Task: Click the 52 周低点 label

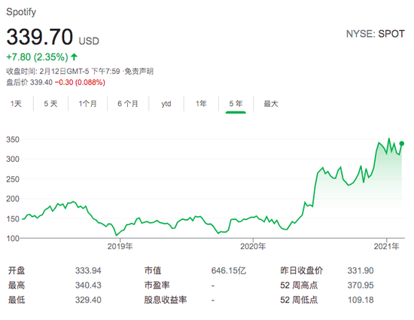Action: [299, 300]
